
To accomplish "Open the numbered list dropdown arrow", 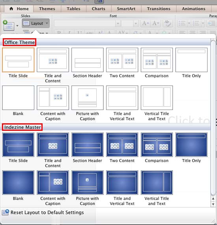I will pos(203,23).
